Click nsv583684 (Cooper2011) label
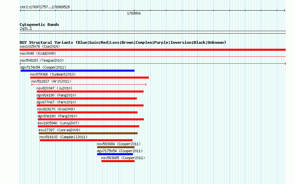Image resolution: width=295 pixels, height=184 pixels. (119, 144)
